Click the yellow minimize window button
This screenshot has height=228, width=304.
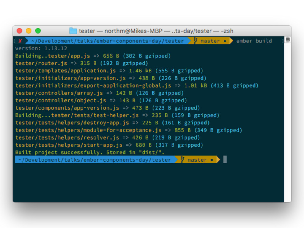click(29, 31)
